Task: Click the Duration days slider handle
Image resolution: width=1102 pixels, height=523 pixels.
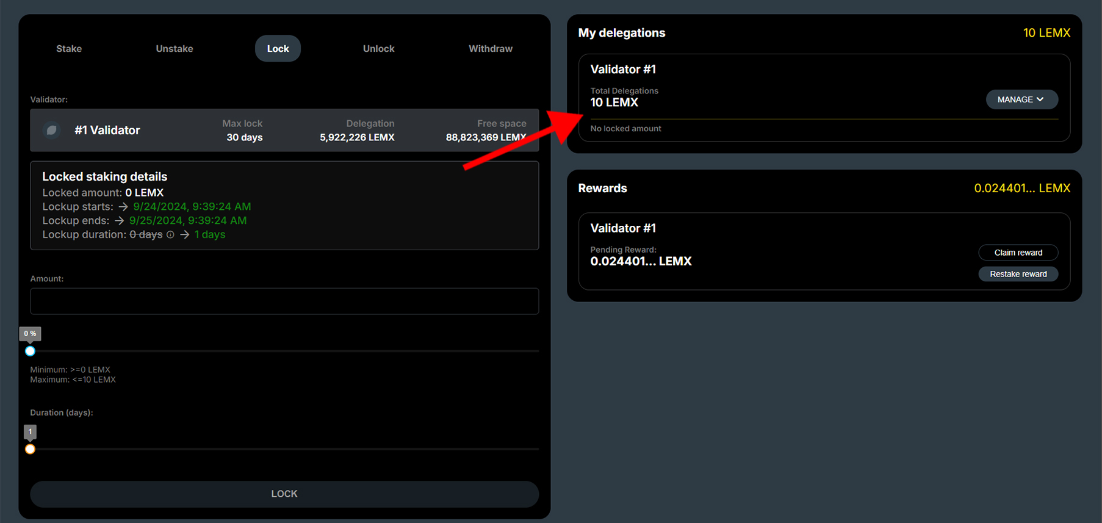Action: click(30, 449)
